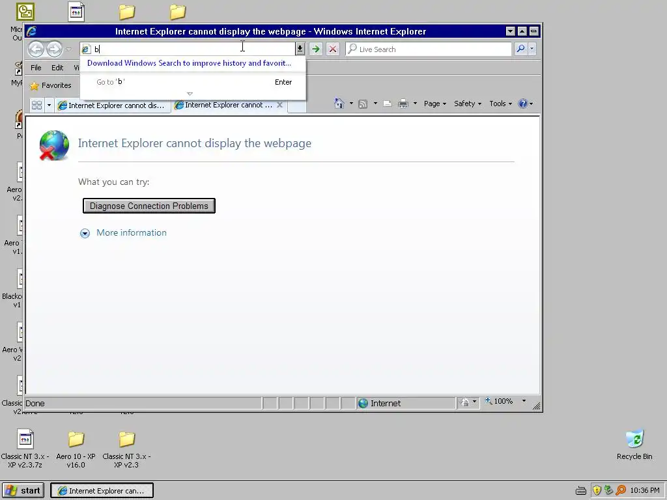Click the Favorites star button
667x500 pixels.
click(51, 85)
